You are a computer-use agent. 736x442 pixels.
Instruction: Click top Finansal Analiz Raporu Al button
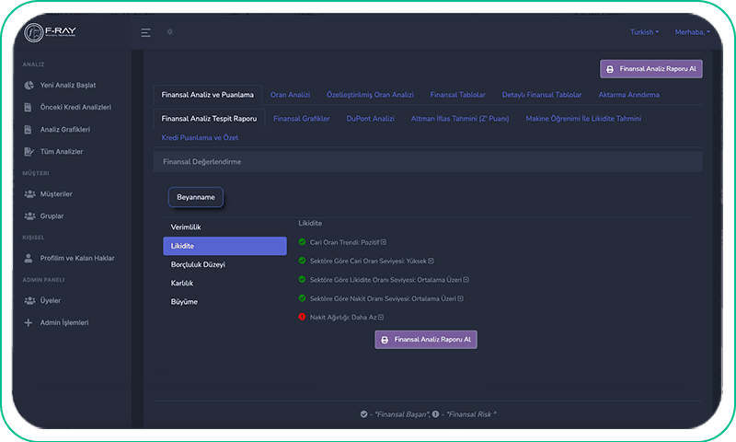651,69
